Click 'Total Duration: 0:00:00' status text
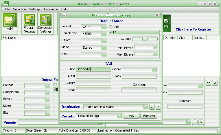 [74, 130]
